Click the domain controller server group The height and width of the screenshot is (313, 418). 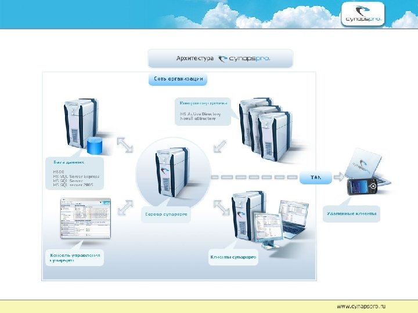(265, 129)
